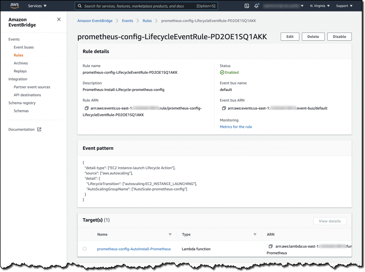Screen dimensions: 365x272
Task: Navigate to Schemas in the sidebar
Action: click(x=21, y=111)
